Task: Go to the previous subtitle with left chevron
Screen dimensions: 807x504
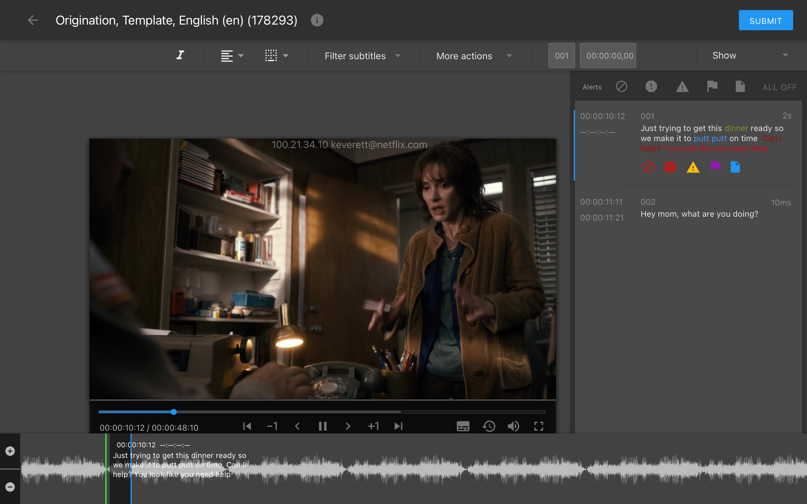Action: tap(298, 426)
